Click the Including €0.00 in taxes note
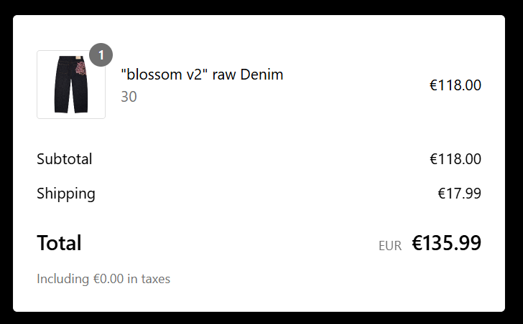The width and height of the screenshot is (523, 324). [x=103, y=279]
